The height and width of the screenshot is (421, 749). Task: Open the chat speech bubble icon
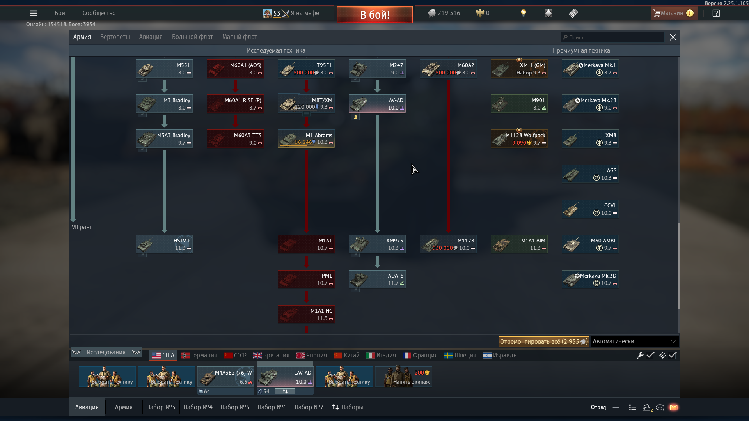660,407
